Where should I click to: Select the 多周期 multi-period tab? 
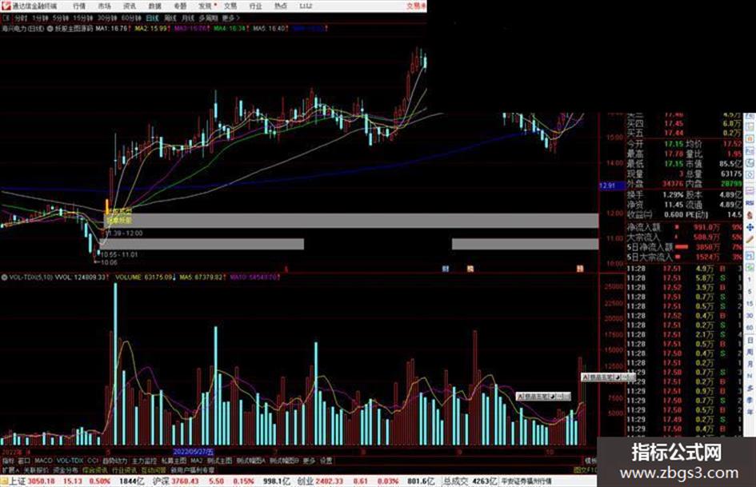coord(208,18)
